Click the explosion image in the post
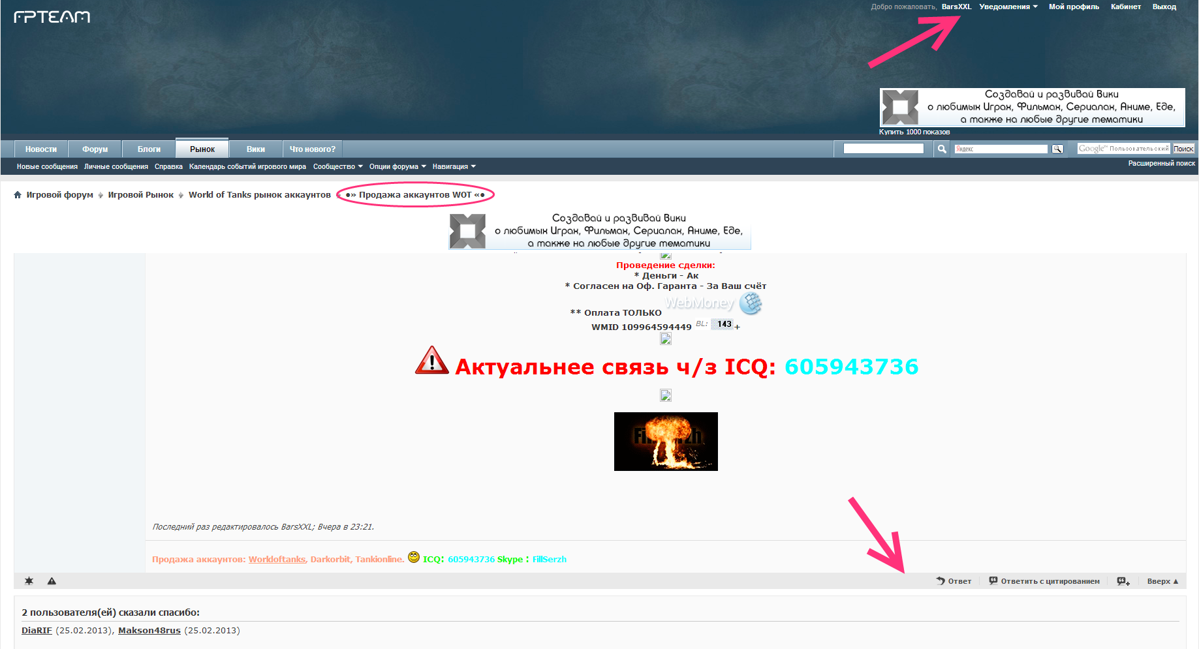The height and width of the screenshot is (649, 1199). click(666, 442)
